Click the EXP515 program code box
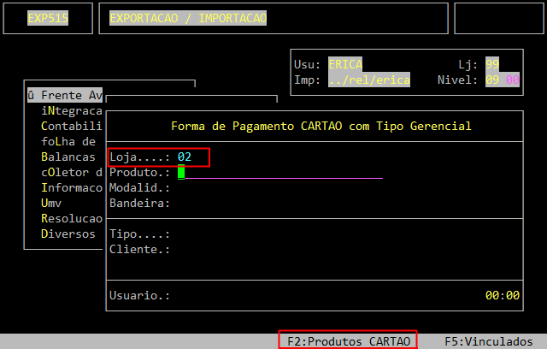This screenshot has height=349, width=547. (x=48, y=18)
